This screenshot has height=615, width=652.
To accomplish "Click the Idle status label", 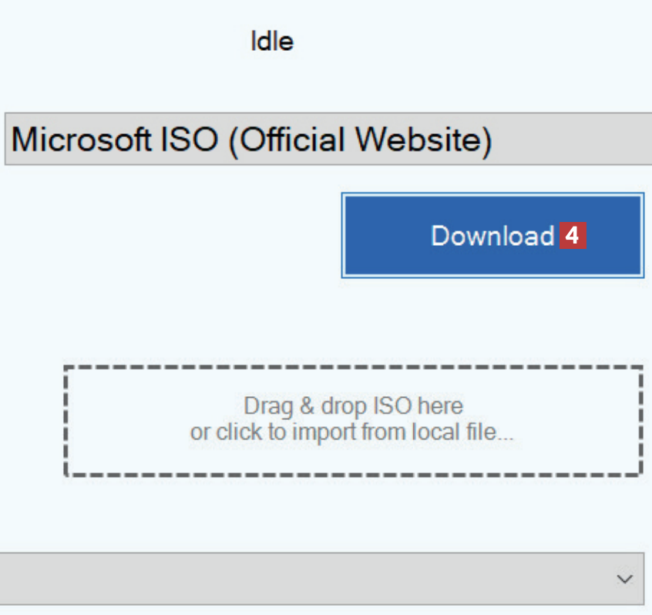I will [x=271, y=41].
